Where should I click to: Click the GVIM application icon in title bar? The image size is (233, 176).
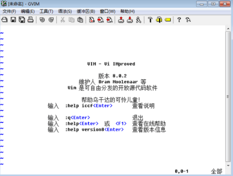click(4, 4)
